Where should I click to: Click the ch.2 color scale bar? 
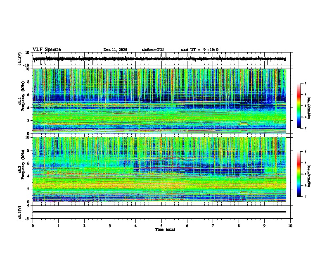coord(299,174)
